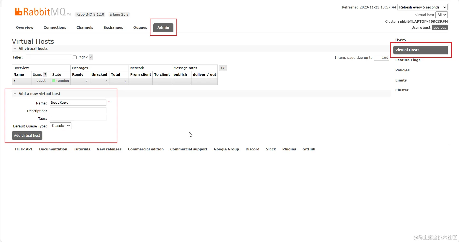Open Cluster in the sidebar
Viewport: 459px width, 242px height.
tap(402, 90)
